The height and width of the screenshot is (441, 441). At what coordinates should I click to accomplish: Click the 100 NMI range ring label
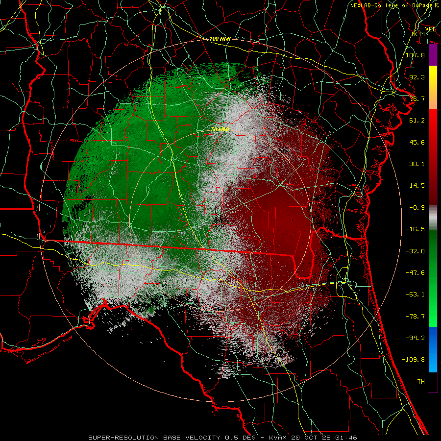tap(220, 39)
